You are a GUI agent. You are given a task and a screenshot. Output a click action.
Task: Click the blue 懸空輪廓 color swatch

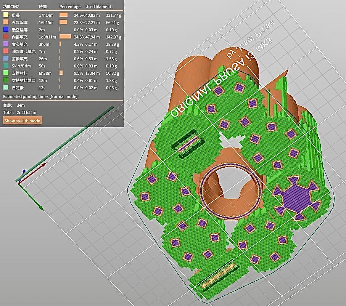click(6, 30)
